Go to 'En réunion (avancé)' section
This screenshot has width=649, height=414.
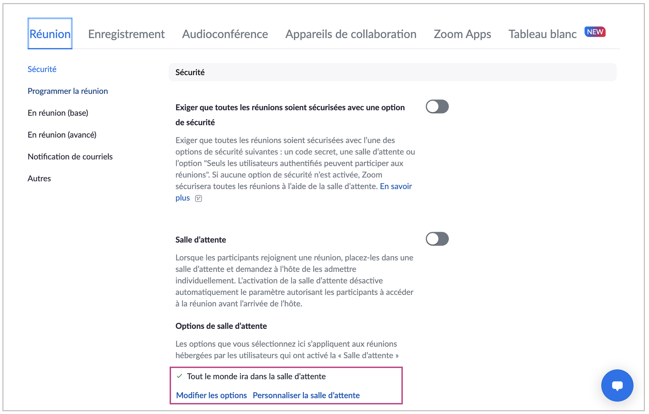[62, 135]
